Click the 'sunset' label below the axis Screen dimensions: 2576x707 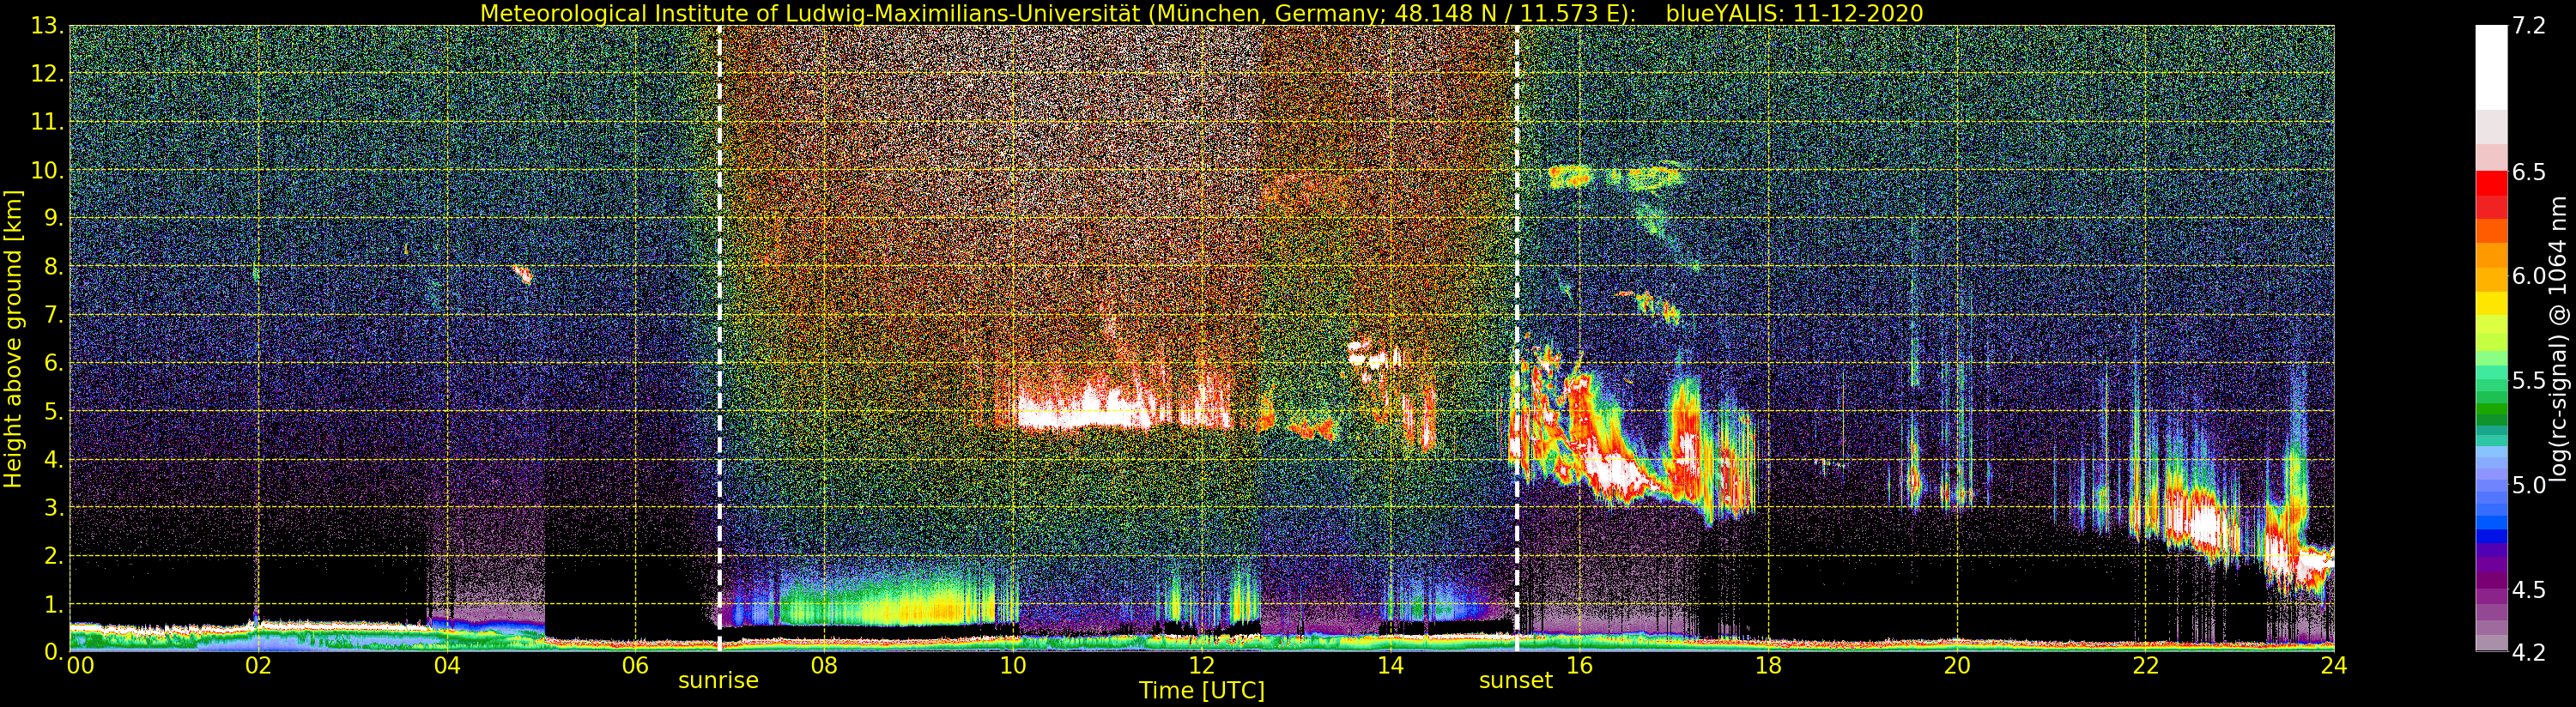coord(1515,681)
